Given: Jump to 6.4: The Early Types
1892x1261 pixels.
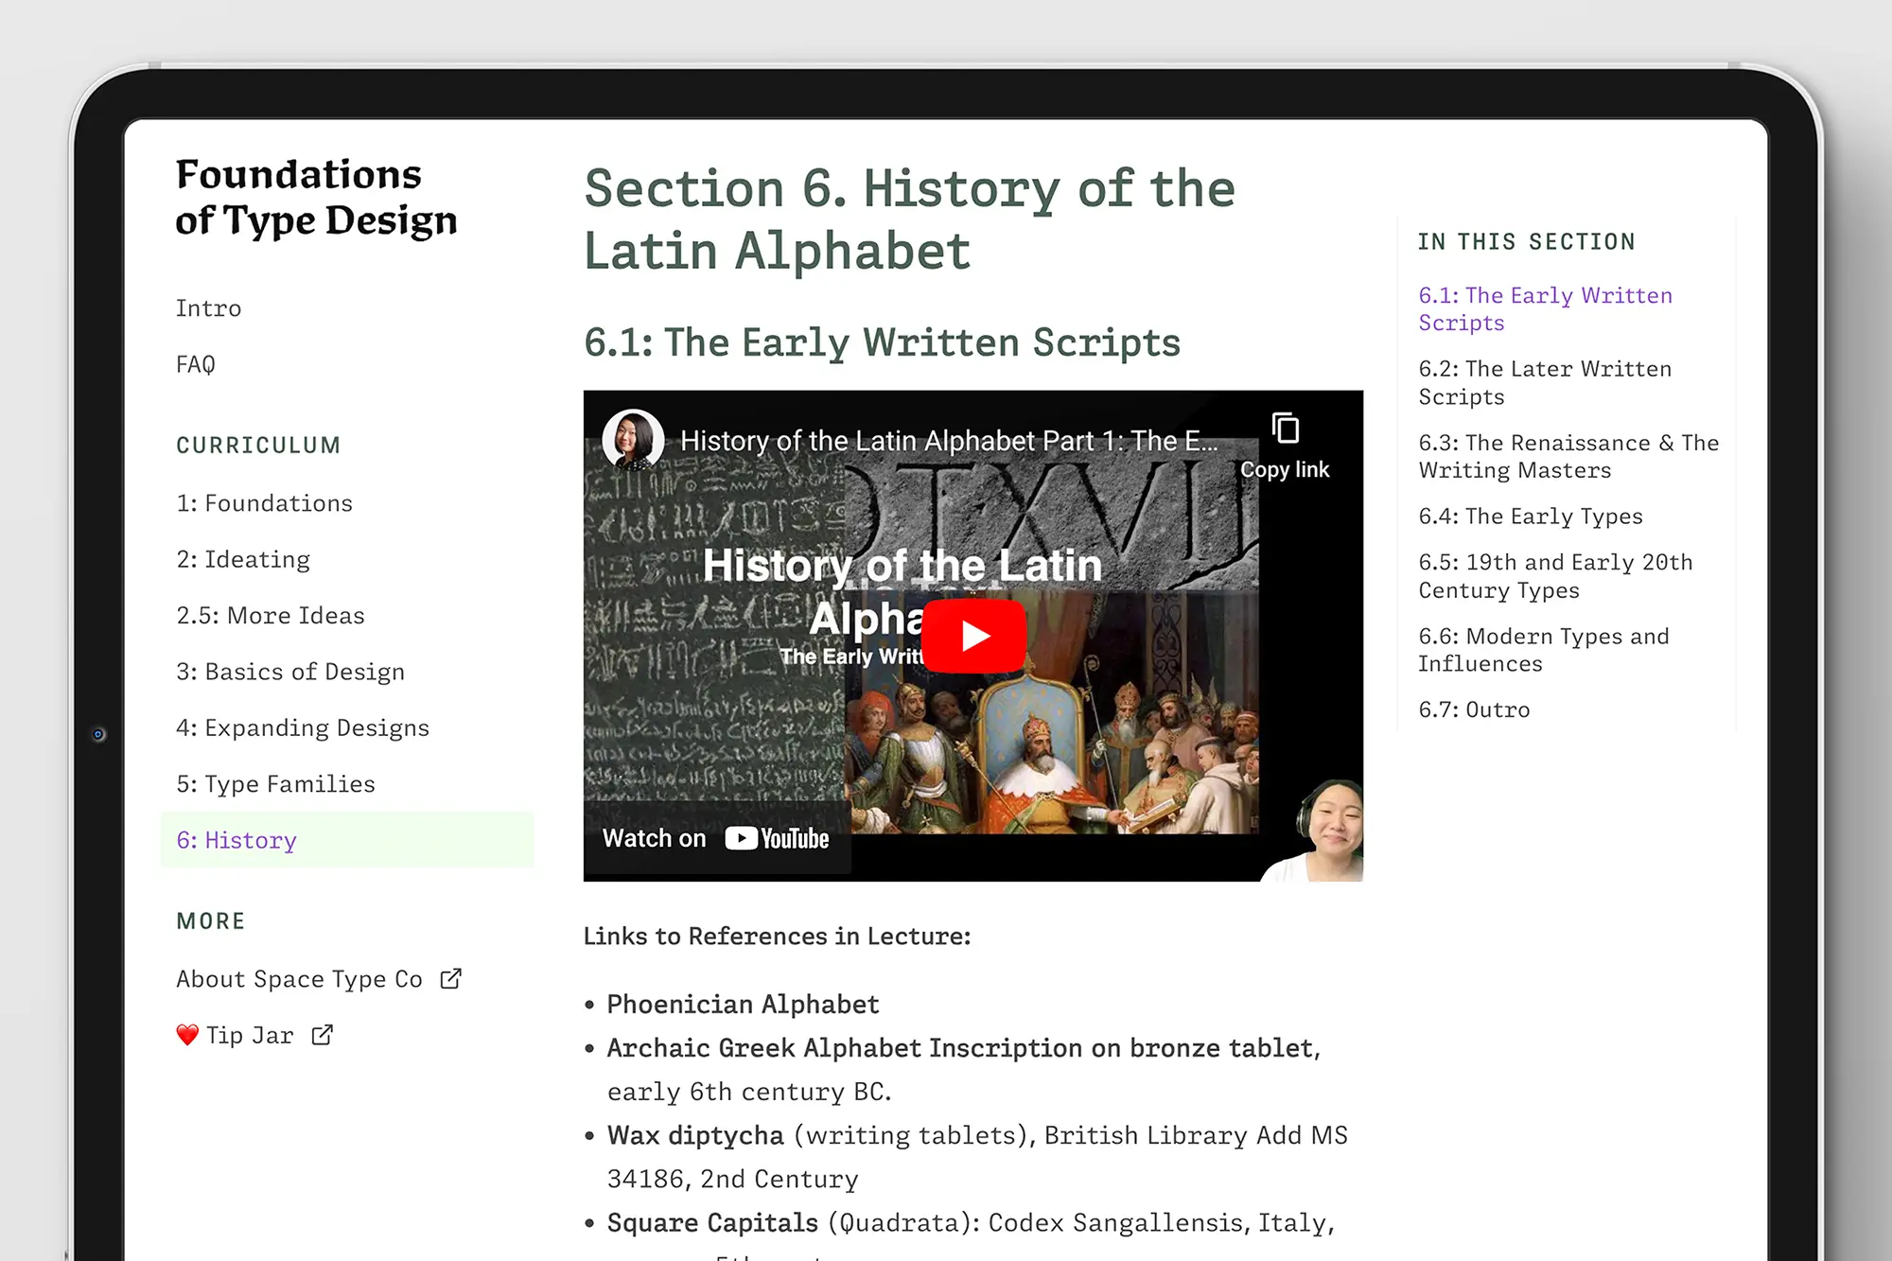Looking at the screenshot, I should [1531, 517].
